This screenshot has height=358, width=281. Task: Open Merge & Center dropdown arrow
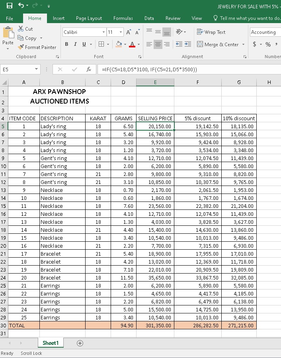pyautogui.click(x=243, y=44)
